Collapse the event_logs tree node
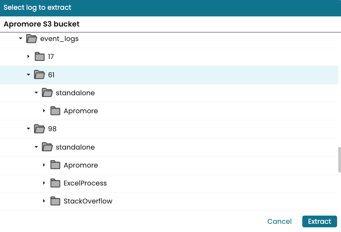This screenshot has width=341, height=232. tap(20, 39)
